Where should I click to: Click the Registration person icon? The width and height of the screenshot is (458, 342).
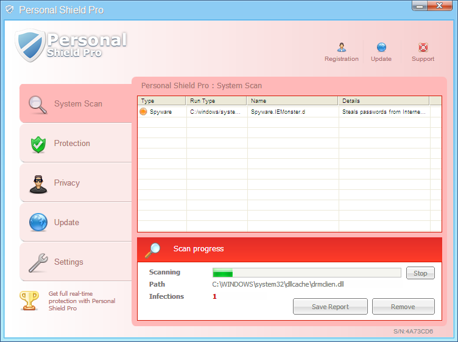click(342, 47)
